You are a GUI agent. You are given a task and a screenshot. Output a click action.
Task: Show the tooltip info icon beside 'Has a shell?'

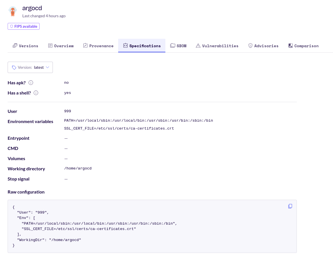click(36, 93)
